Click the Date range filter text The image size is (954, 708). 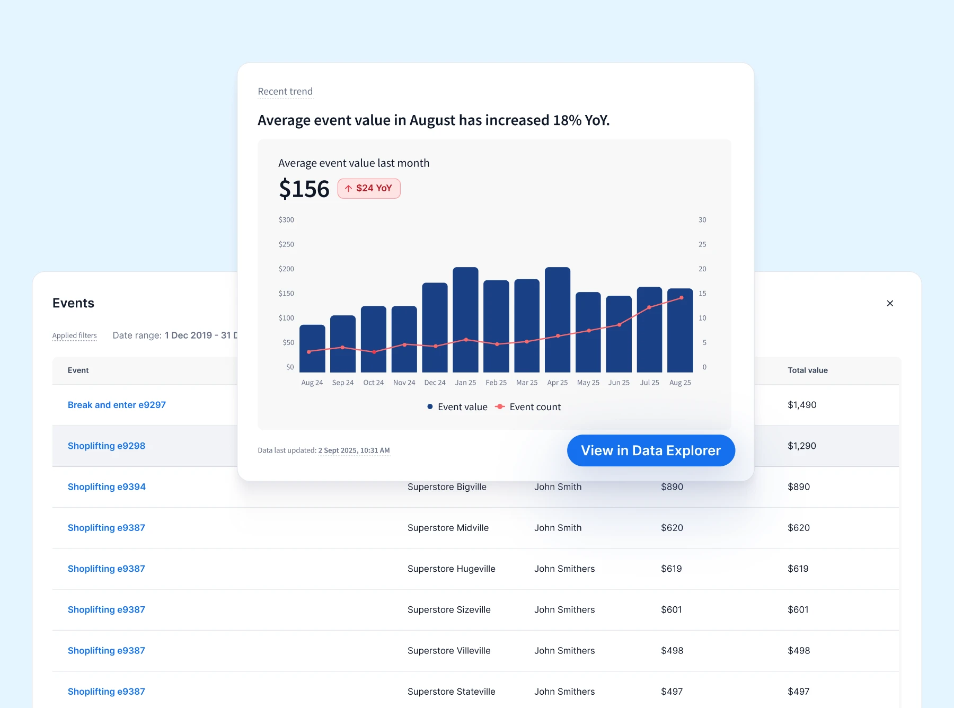tap(175, 335)
